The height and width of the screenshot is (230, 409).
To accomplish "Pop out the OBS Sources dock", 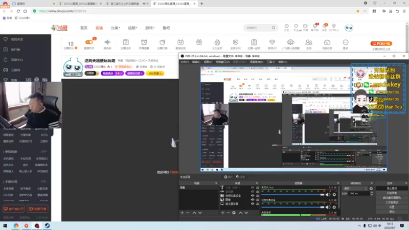I will tap(257, 183).
